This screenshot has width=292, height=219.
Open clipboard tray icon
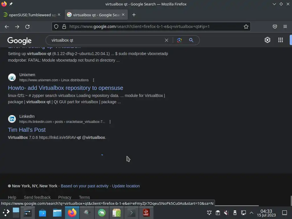(x=218, y=213)
